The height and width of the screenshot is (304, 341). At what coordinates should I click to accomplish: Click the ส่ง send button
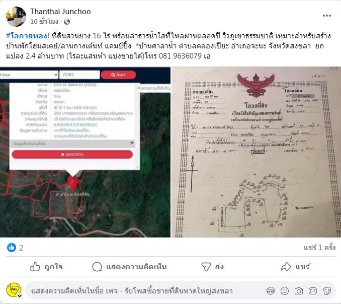[212, 267]
